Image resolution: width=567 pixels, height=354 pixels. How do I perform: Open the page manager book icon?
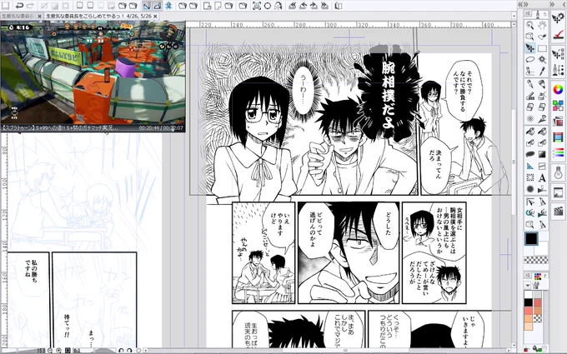[x=338, y=6]
